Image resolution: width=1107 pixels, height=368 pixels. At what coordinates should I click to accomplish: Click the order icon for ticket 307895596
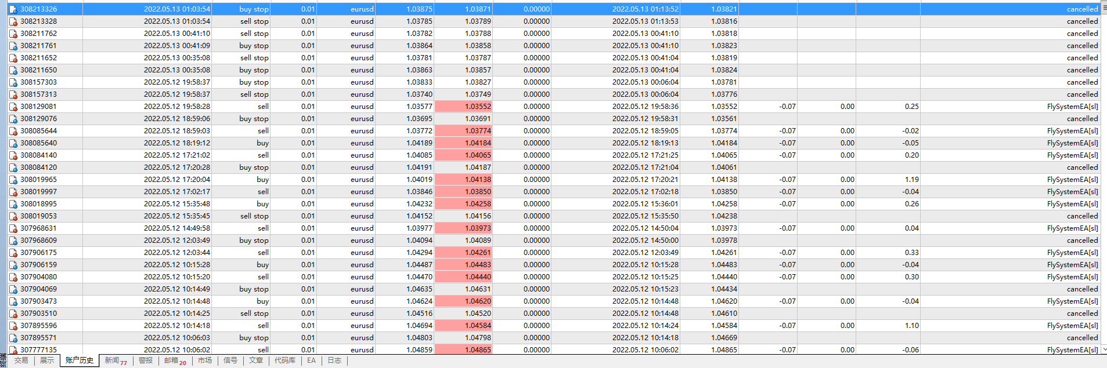13,326
